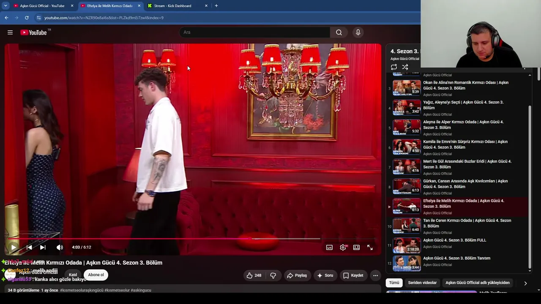Close the Kick Dashboard tab
541x304 pixels.
206,6
